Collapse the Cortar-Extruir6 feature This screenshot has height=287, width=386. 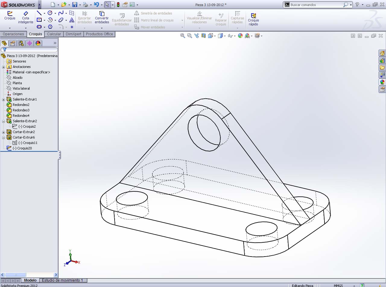click(4, 137)
